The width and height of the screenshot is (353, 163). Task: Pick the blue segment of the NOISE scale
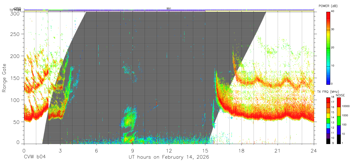point(339,130)
